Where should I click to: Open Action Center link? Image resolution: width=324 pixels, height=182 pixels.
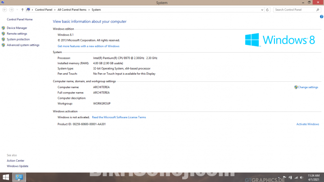coord(15,160)
